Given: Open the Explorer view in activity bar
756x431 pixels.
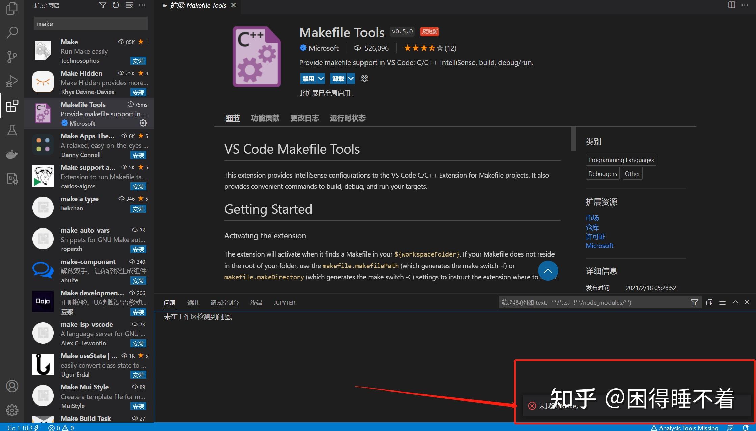Looking at the screenshot, I should pos(12,8).
